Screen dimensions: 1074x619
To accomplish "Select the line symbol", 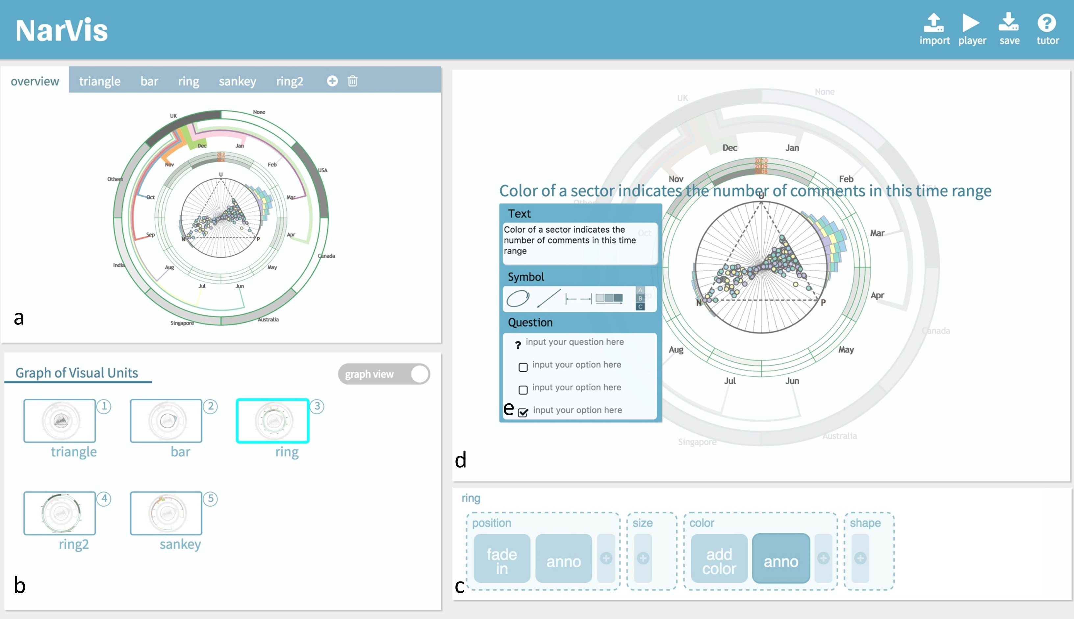I will [549, 298].
